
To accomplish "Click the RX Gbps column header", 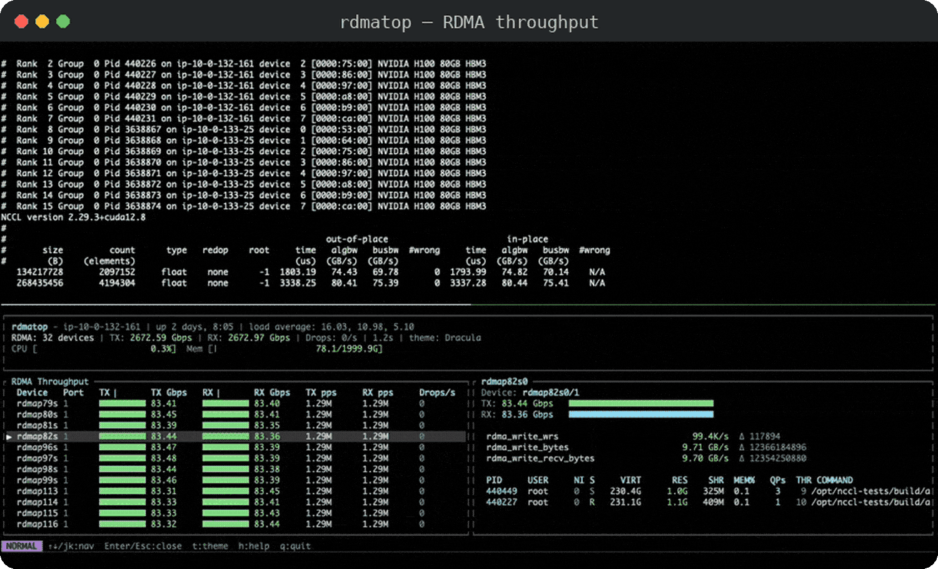I will (x=272, y=393).
